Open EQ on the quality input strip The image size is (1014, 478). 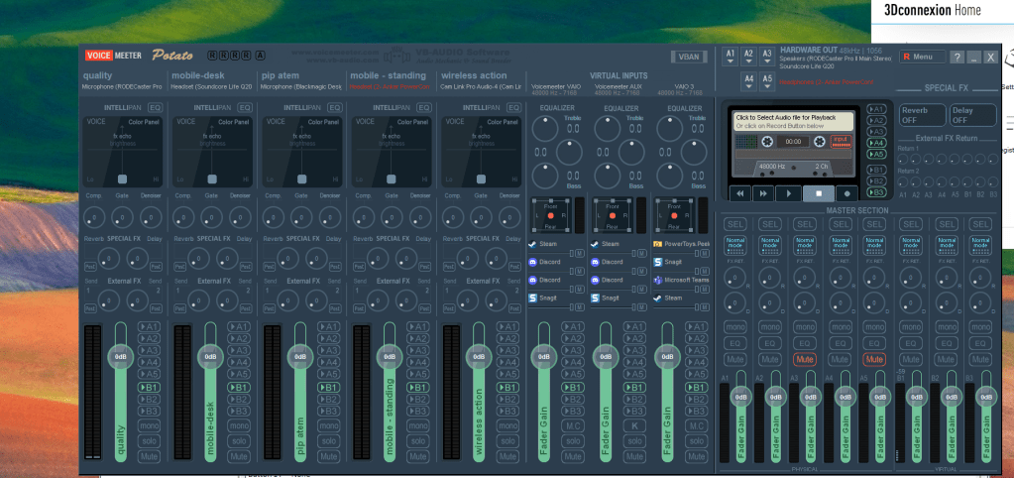156,107
